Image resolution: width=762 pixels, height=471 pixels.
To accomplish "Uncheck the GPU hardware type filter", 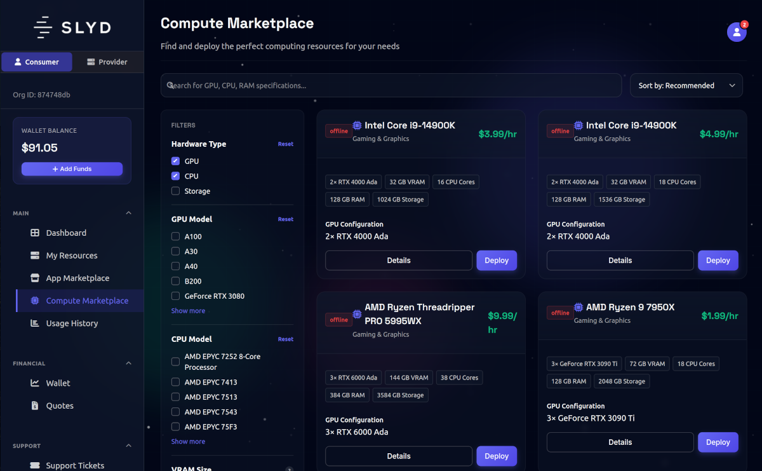I will click(175, 161).
